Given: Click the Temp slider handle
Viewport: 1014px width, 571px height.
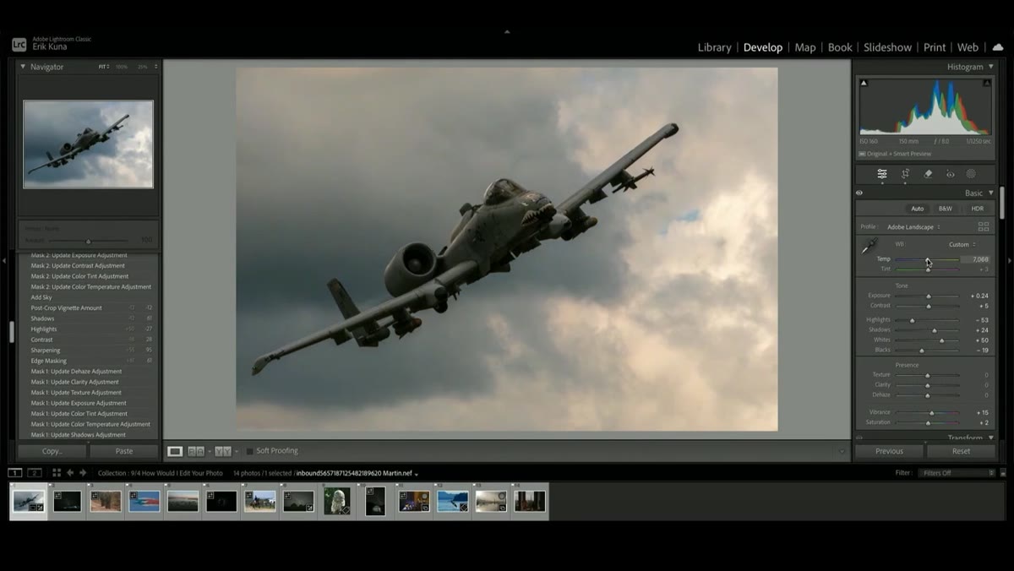Looking at the screenshot, I should click(x=928, y=259).
